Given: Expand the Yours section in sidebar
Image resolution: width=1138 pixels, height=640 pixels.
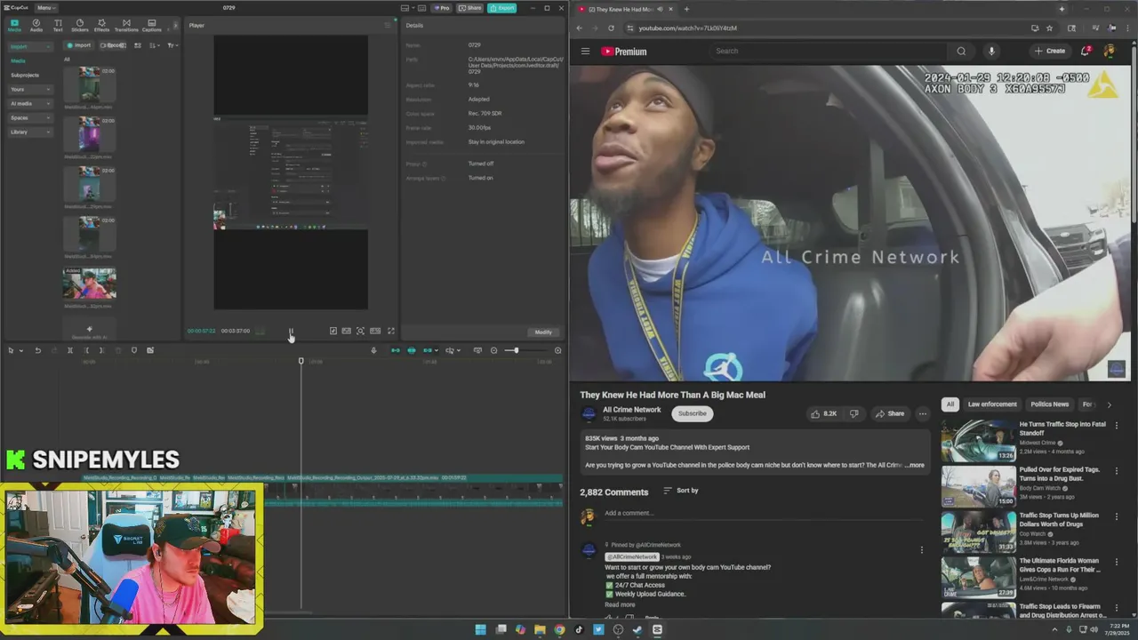Looking at the screenshot, I should click(x=30, y=89).
